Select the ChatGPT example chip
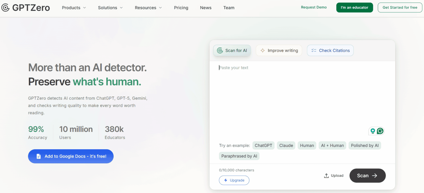The image size is (424, 193). (263, 145)
